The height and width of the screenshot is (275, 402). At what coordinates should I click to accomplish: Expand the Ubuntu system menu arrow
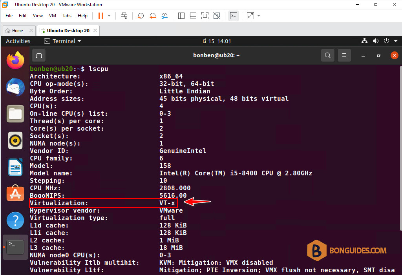click(396, 41)
